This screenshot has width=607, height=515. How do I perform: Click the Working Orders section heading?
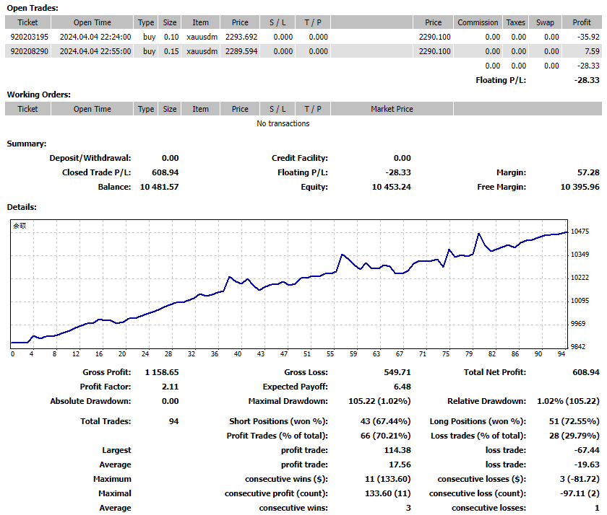click(x=38, y=94)
